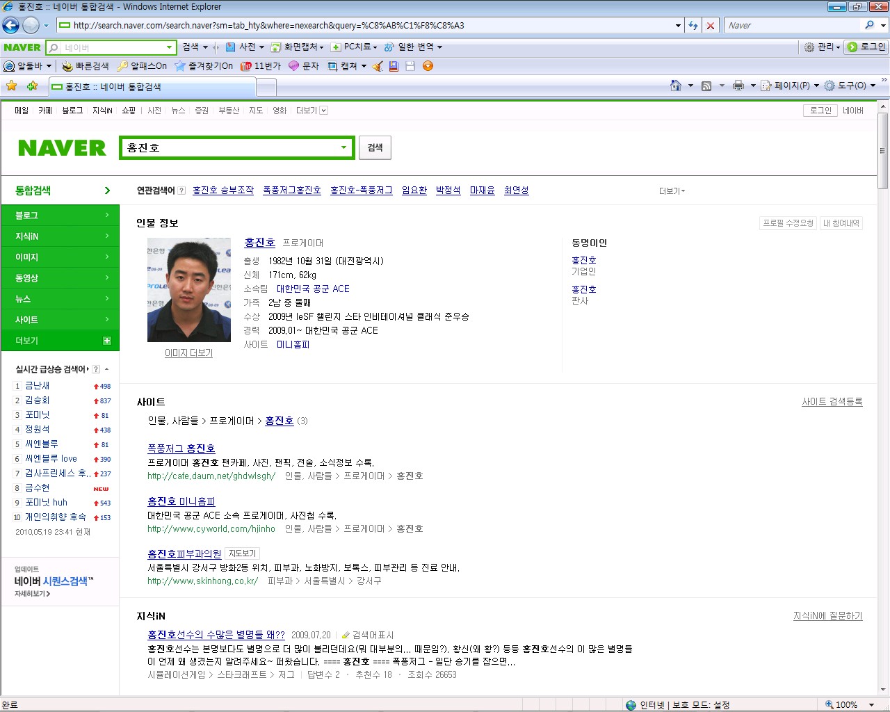Screen dimensions: 890x712
Task: Expand 더보기 next to related searches
Action: [x=672, y=191]
